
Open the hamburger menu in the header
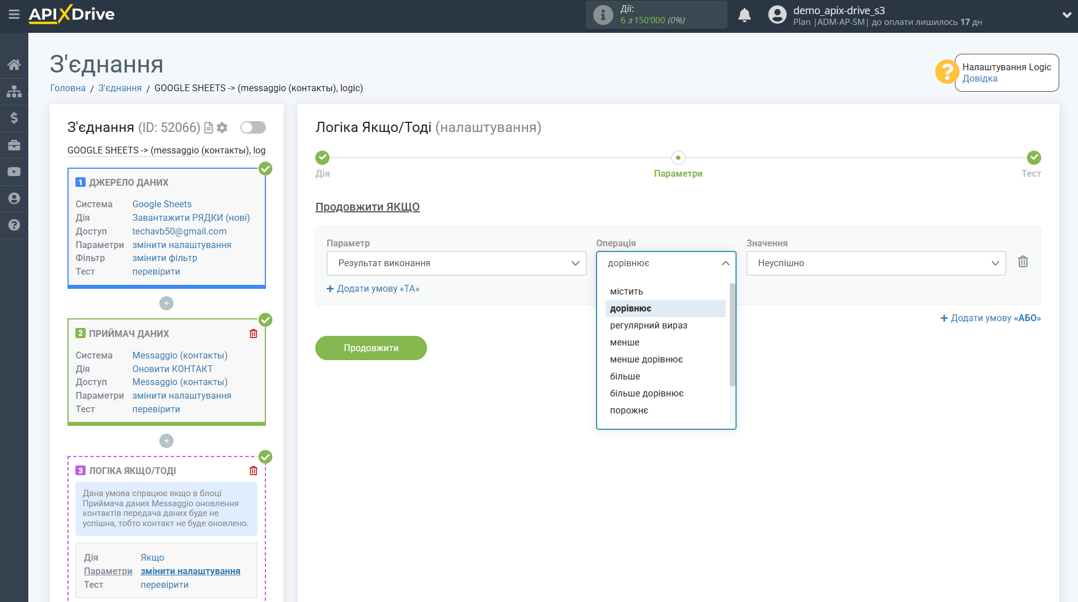point(14,15)
